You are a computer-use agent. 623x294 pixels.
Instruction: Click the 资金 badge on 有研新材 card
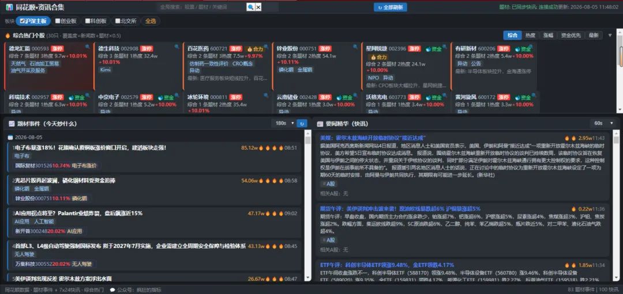(x=523, y=49)
